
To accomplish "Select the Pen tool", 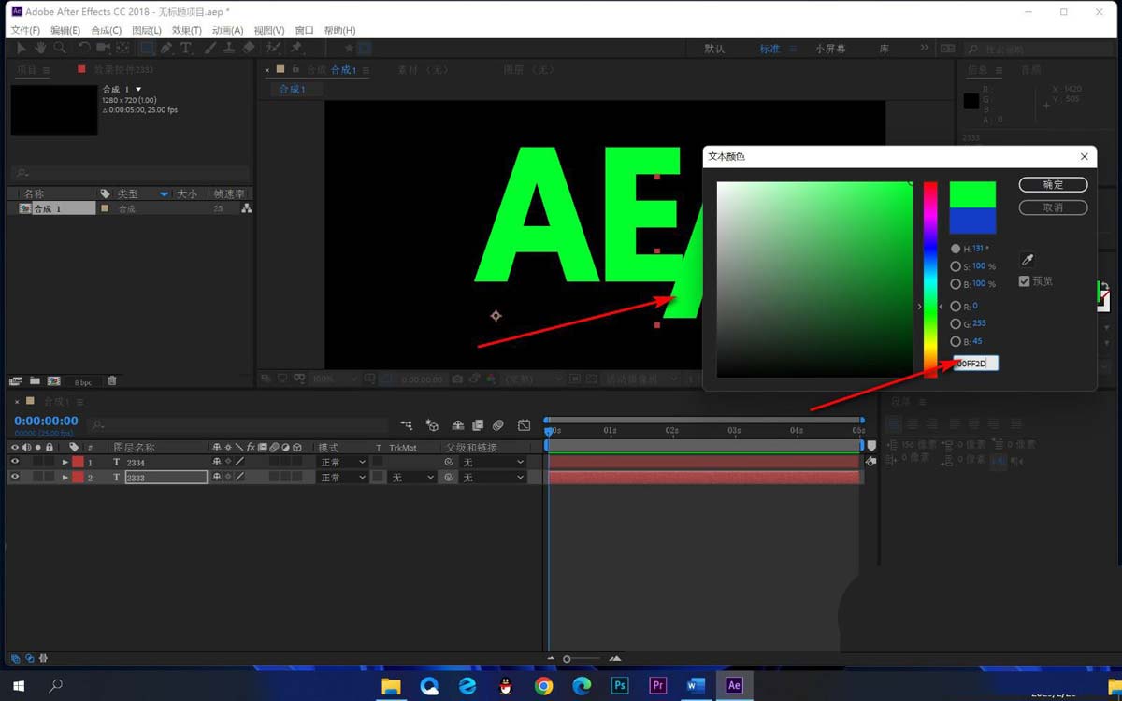I will [166, 48].
